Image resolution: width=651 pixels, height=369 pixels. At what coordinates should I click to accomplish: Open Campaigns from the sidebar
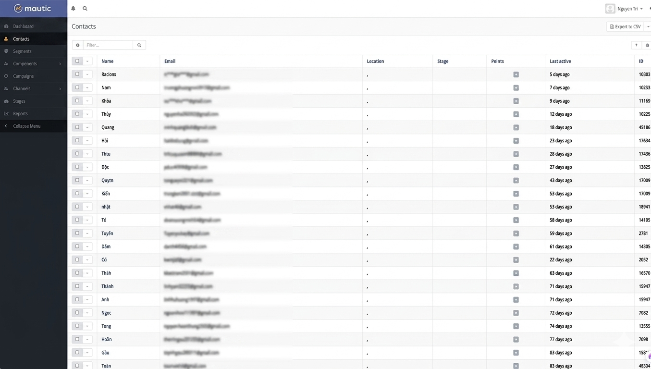click(x=24, y=76)
